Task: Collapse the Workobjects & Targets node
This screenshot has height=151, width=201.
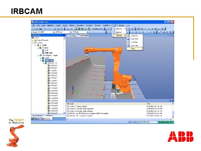Action: [38, 55]
